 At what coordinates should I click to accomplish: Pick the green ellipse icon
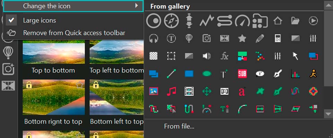(x=207, y=74)
